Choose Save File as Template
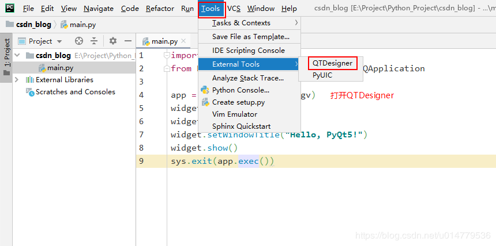 249,37
